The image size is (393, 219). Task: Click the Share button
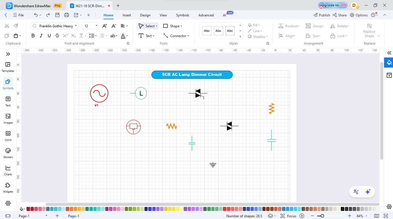point(340,15)
